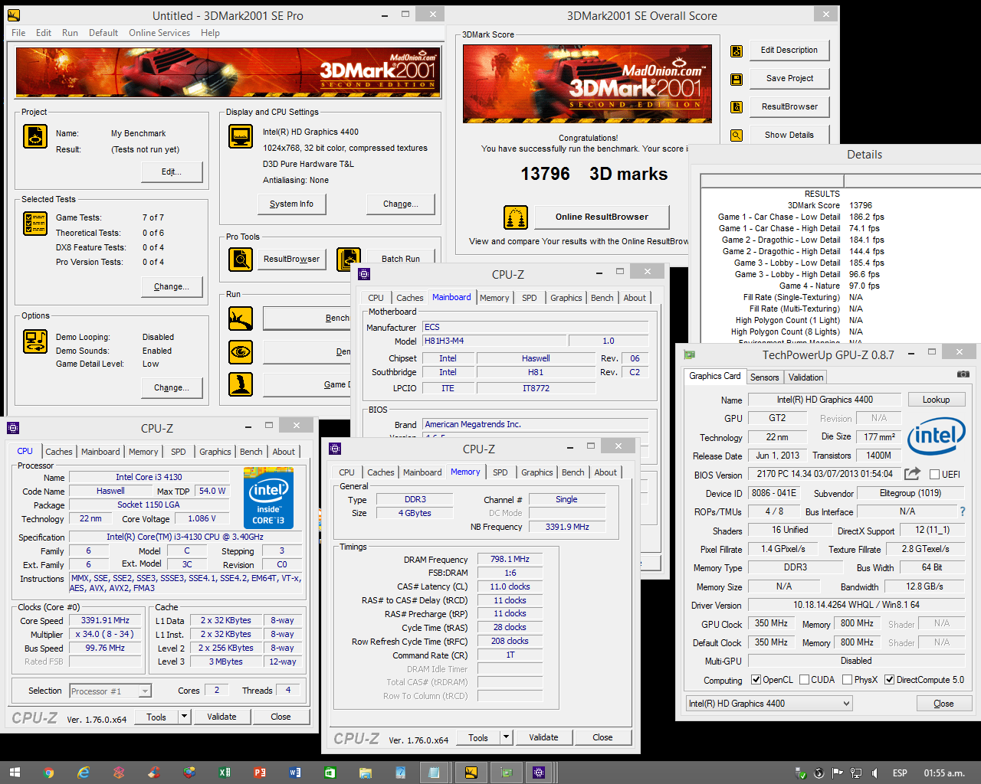Click the System Info button in 3DMark2001
Viewport: 981px width, 784px height.
[291, 204]
